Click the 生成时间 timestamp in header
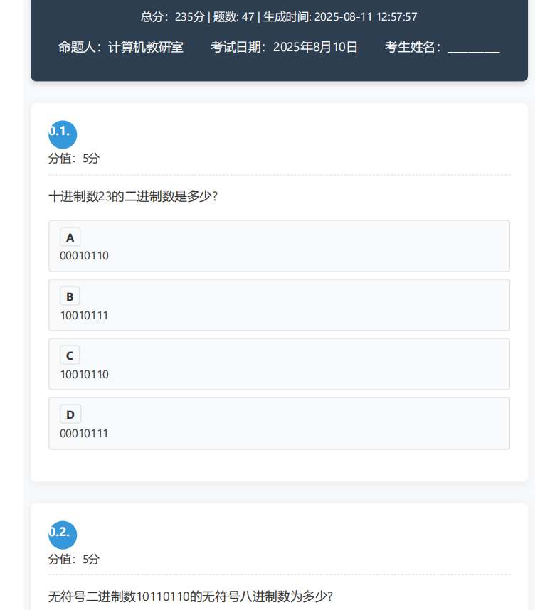The width and height of the screenshot is (550, 610). click(x=340, y=16)
